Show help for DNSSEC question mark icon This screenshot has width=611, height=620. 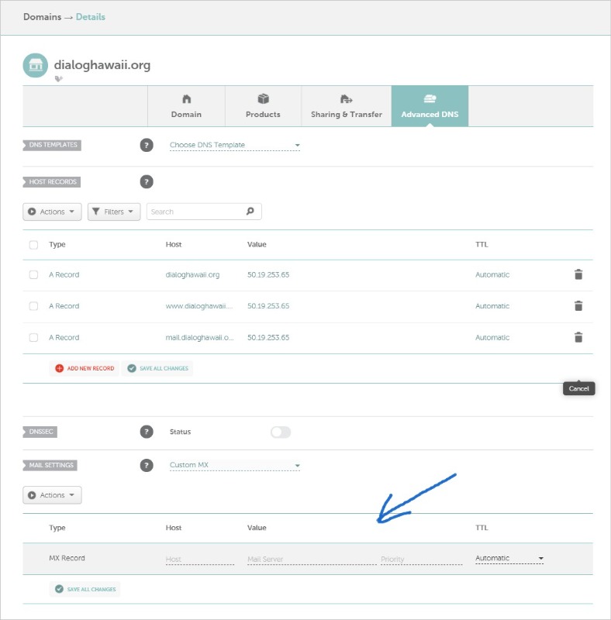(147, 432)
